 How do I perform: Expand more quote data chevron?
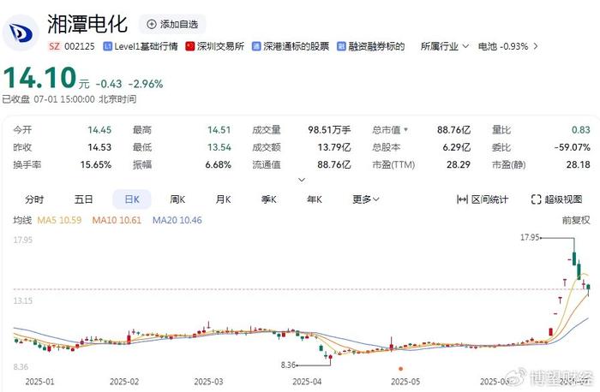pos(302,180)
